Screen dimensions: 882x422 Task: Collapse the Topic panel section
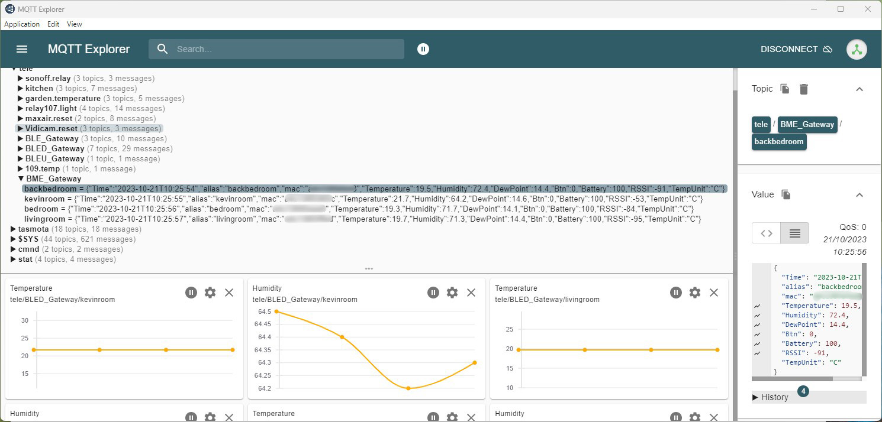860,89
